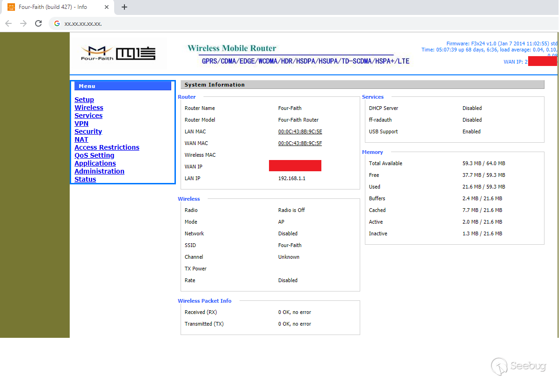Click the LAN MAC address 00:0C:43:8B:9C:5E
The height and width of the screenshot is (379, 559).
coord(300,131)
